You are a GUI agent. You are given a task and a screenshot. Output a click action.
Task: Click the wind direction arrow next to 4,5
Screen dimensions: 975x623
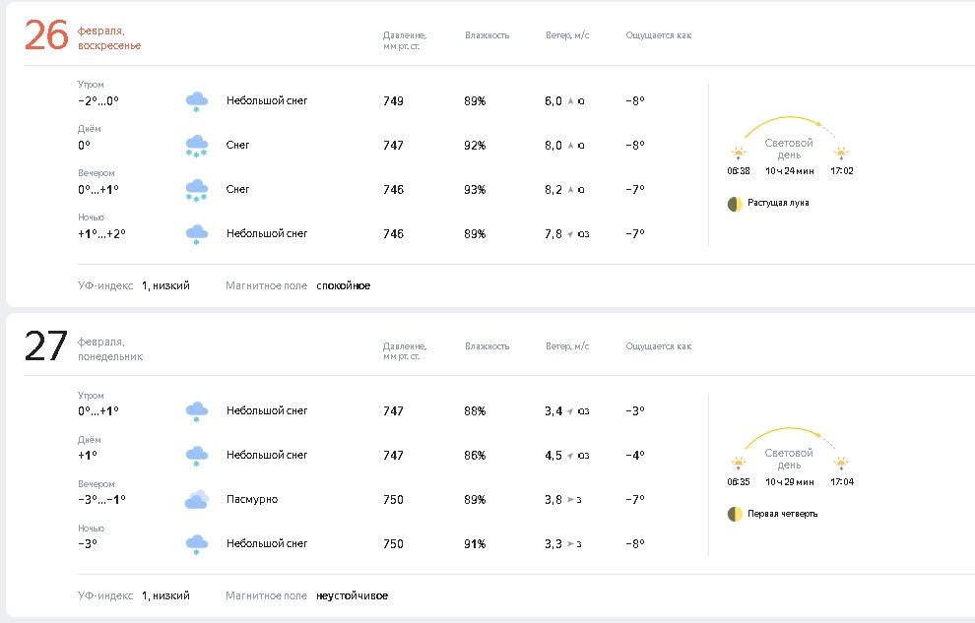pyautogui.click(x=570, y=456)
